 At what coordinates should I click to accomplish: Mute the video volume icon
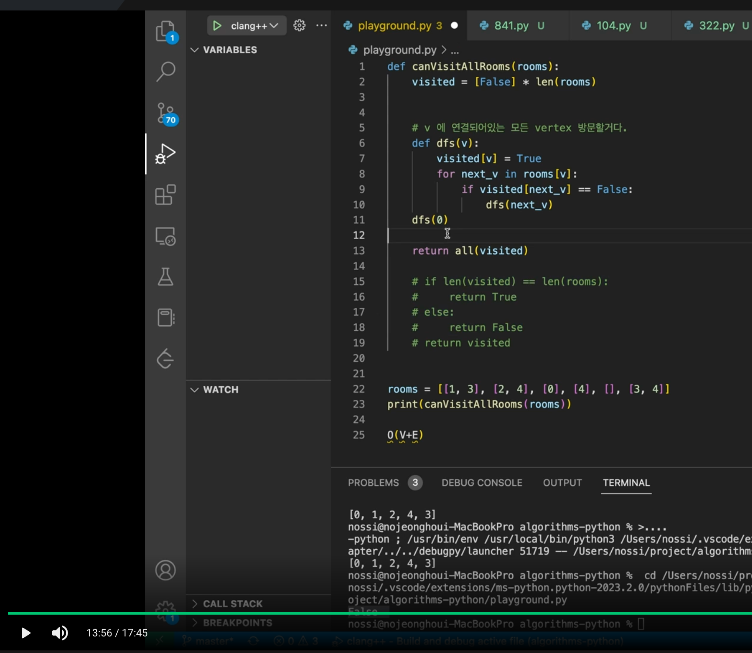[x=60, y=633]
